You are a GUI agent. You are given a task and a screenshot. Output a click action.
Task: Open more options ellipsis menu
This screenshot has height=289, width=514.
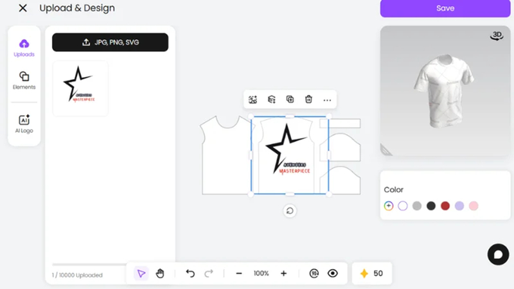pos(327,100)
